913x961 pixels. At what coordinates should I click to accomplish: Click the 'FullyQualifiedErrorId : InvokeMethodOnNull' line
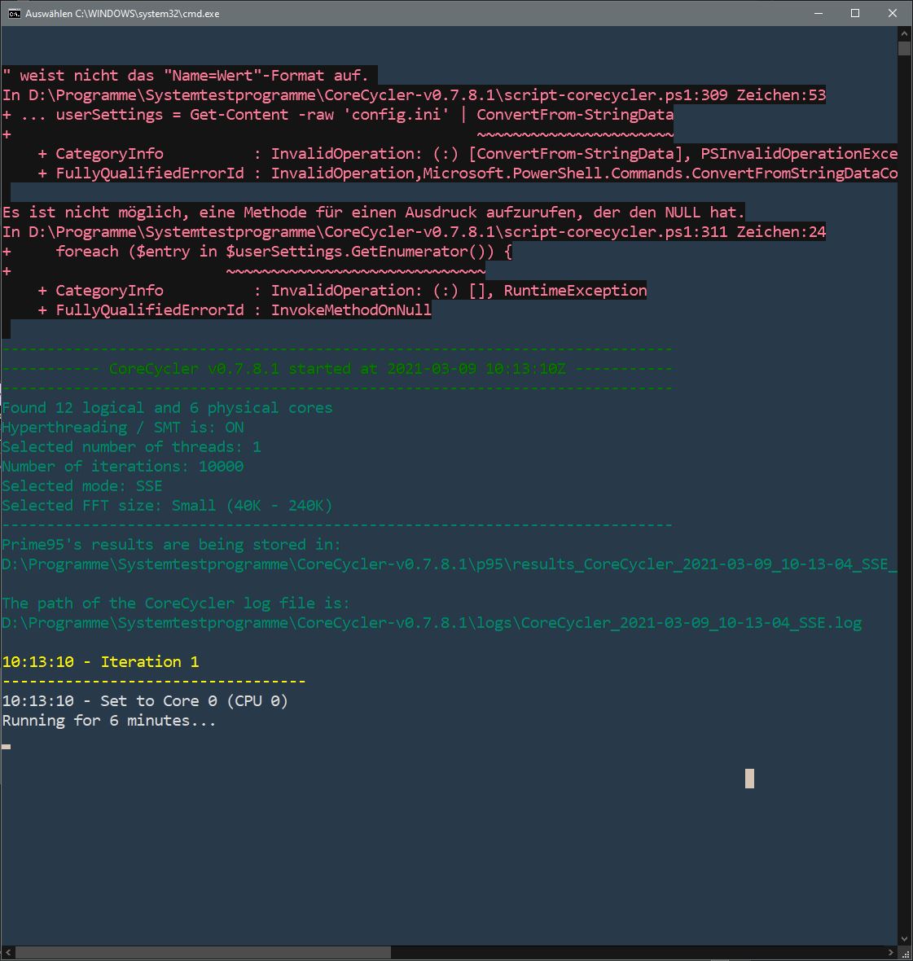(234, 310)
